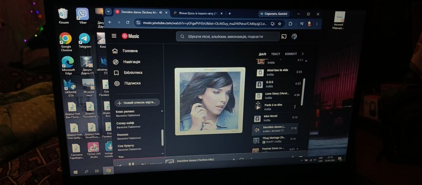422x185 pixels.
Task: Click the taskbar search icon
Action: (x=87, y=171)
